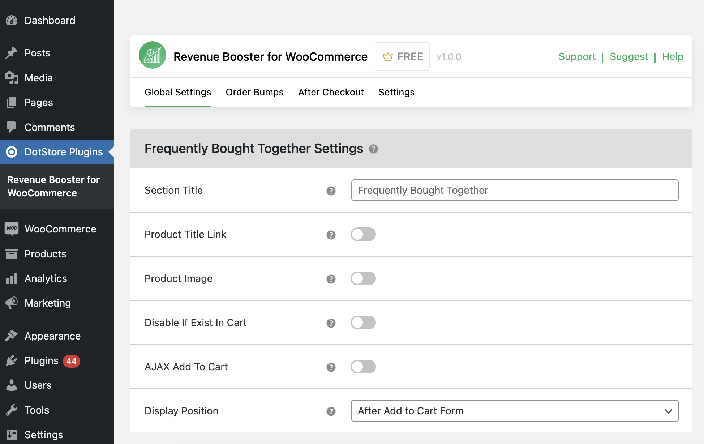Viewport: 704px width, 444px height.
Task: Toggle Disable If Exist In Cart on
Action: tap(363, 323)
